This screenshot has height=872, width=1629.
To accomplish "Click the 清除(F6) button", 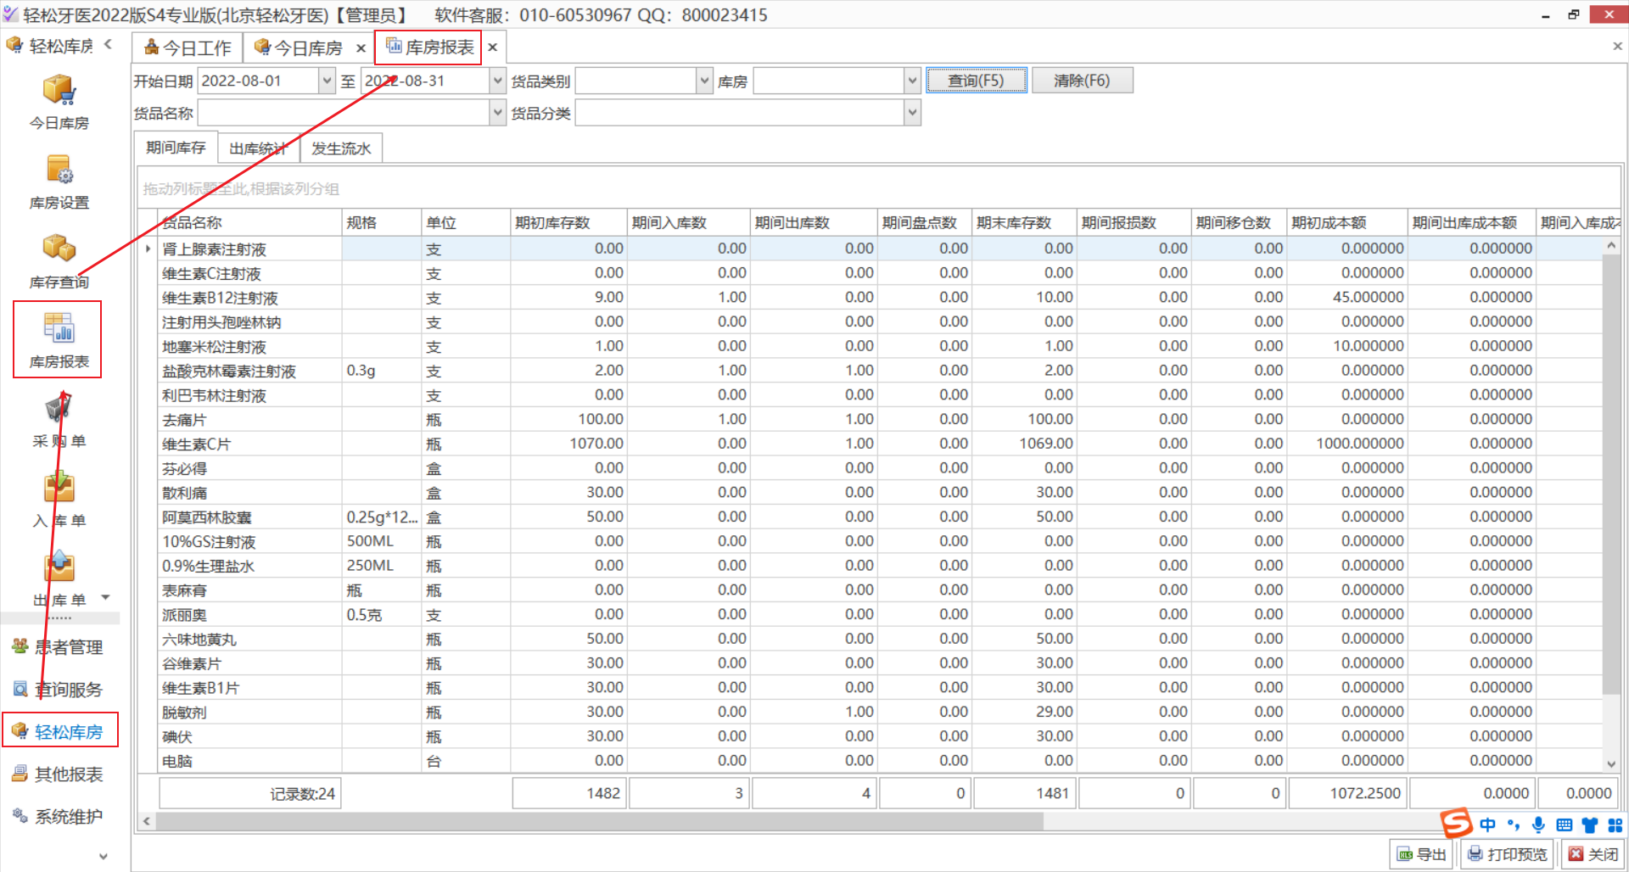I will [1082, 81].
